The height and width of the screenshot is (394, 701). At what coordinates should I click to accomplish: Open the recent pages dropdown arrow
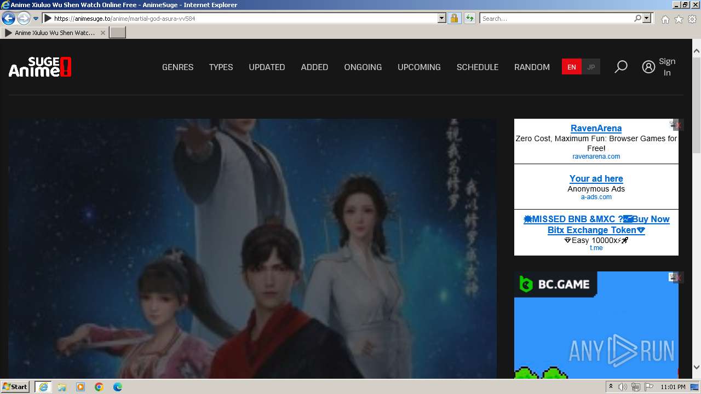(36, 18)
